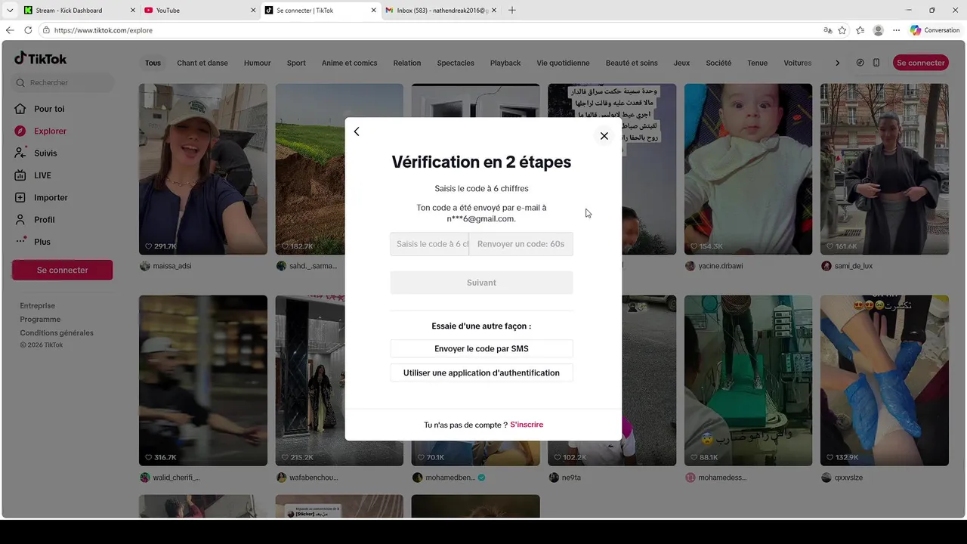
Task: Choose Utiliser une application d'authentification
Action: coord(481,373)
